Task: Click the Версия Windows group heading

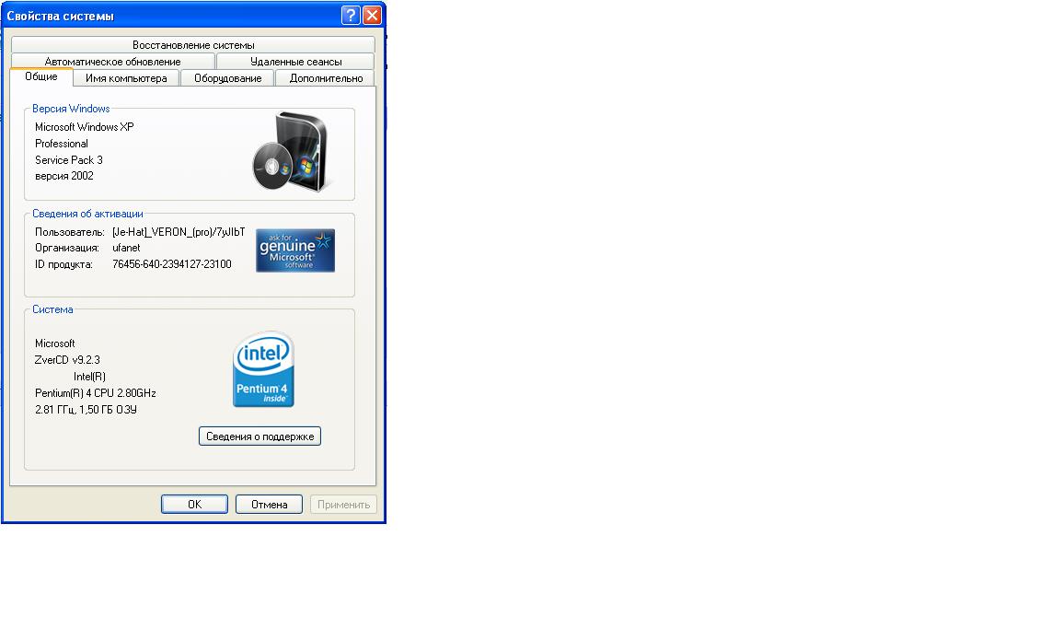Action: (x=71, y=109)
